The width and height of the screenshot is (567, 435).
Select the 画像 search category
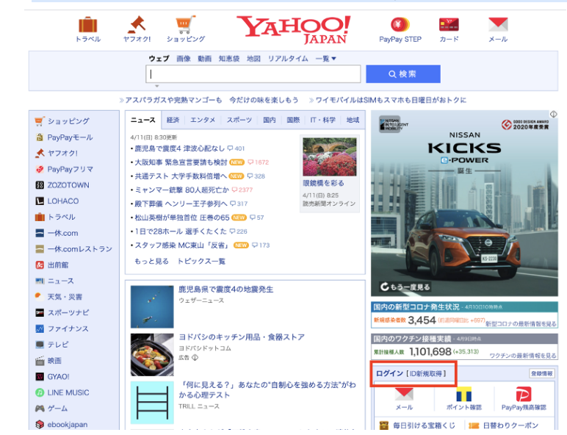[x=183, y=59]
